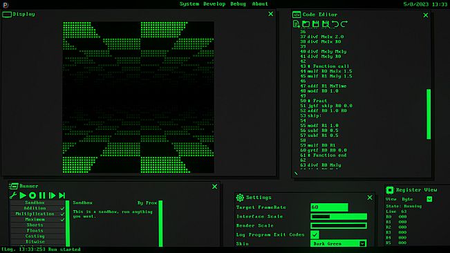Close the Display window
450x253 pixels.
(x=271, y=14)
